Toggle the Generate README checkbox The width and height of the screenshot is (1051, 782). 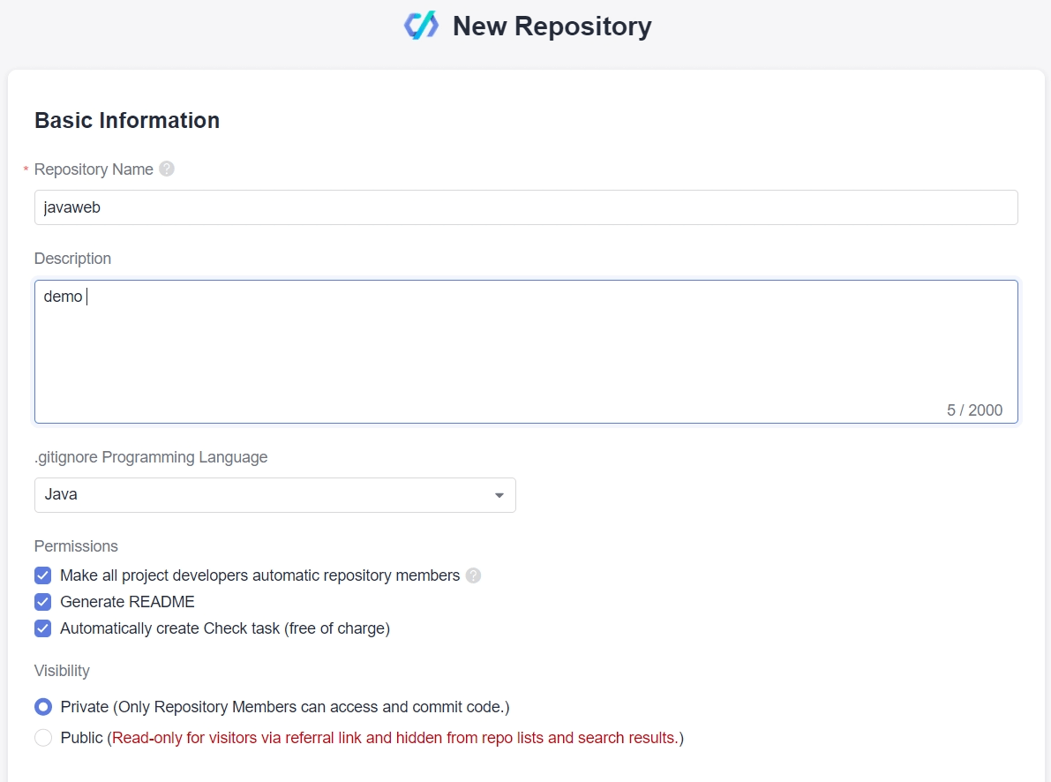tap(43, 602)
